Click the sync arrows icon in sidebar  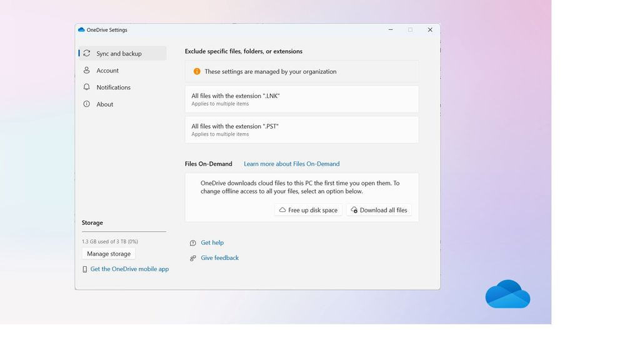[86, 53]
